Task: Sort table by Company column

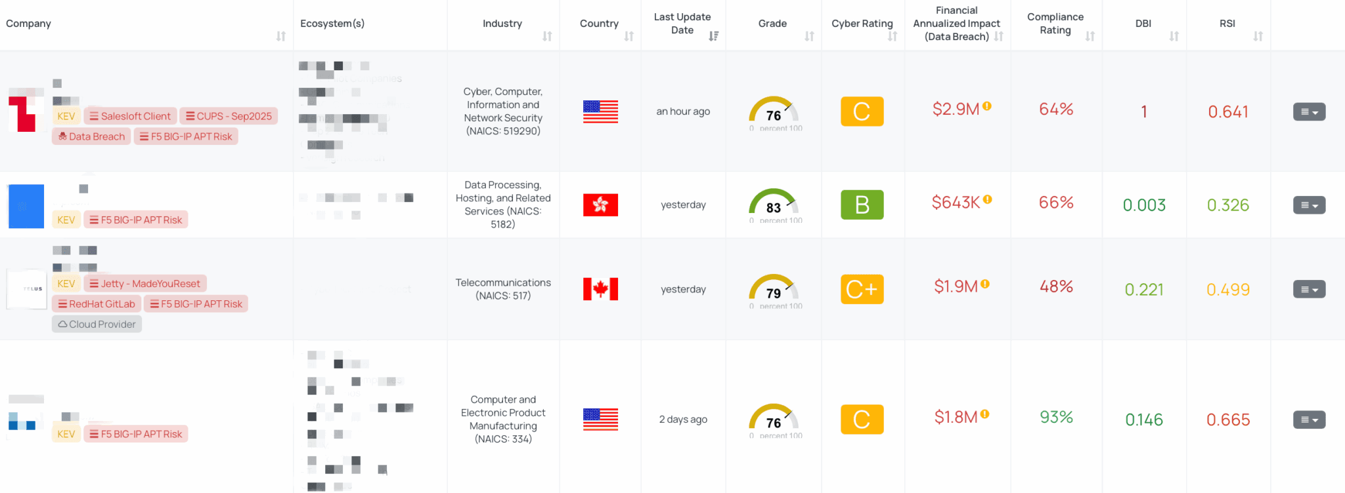Action: [x=280, y=36]
